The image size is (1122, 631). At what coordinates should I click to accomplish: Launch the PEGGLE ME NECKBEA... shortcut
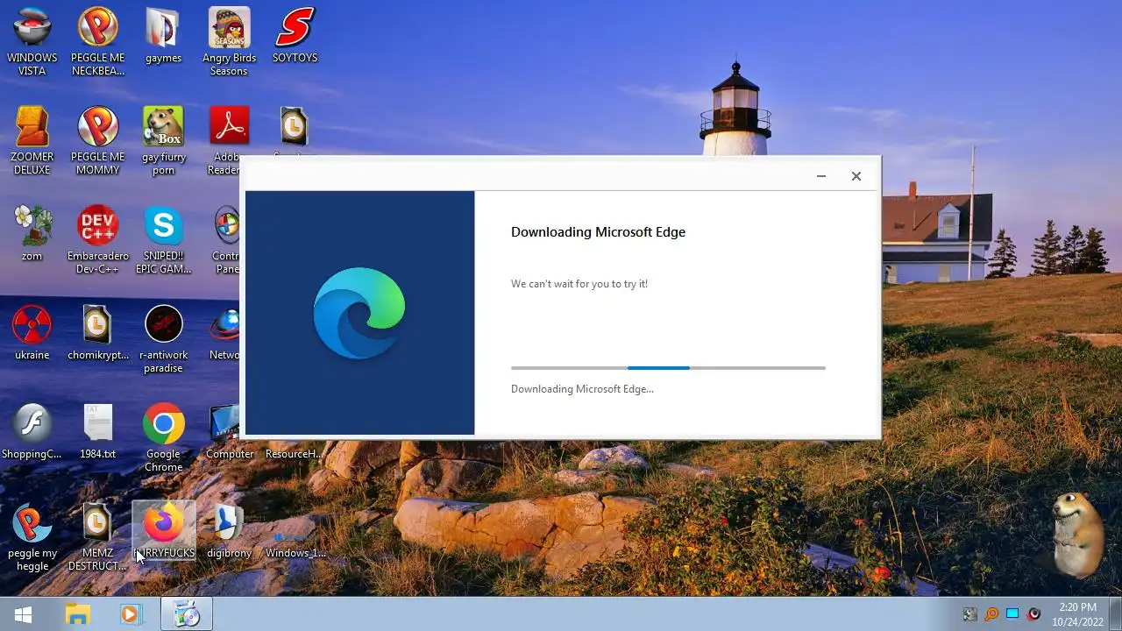[x=98, y=42]
